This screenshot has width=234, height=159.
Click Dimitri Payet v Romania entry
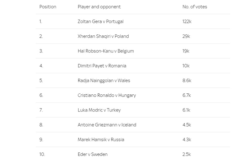(x=102, y=66)
